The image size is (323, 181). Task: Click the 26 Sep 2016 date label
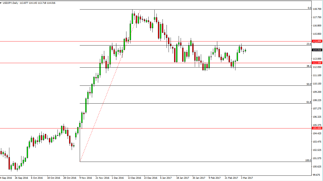(x=21, y=178)
